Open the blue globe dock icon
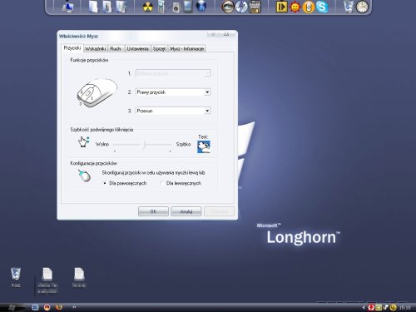416x312 pixels. point(201,7)
